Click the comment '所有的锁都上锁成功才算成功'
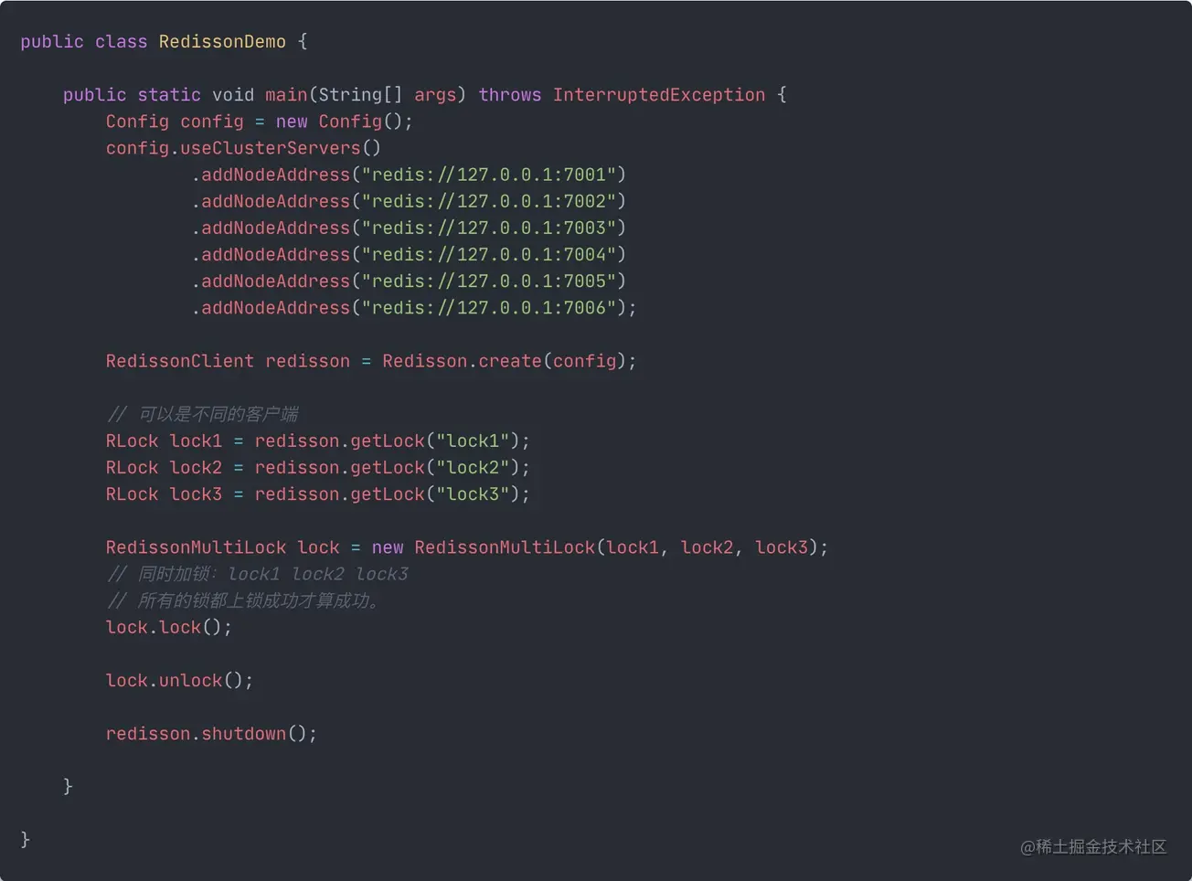 click(x=243, y=600)
